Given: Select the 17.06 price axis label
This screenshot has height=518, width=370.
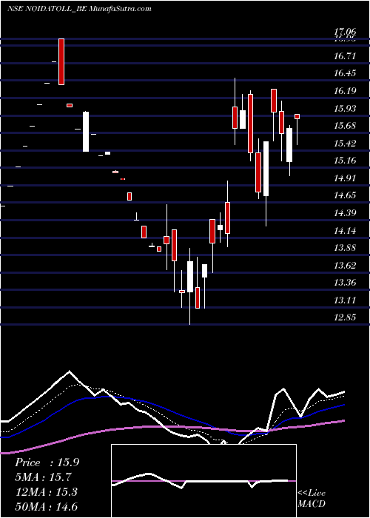Looking at the screenshot, I should click(345, 32).
